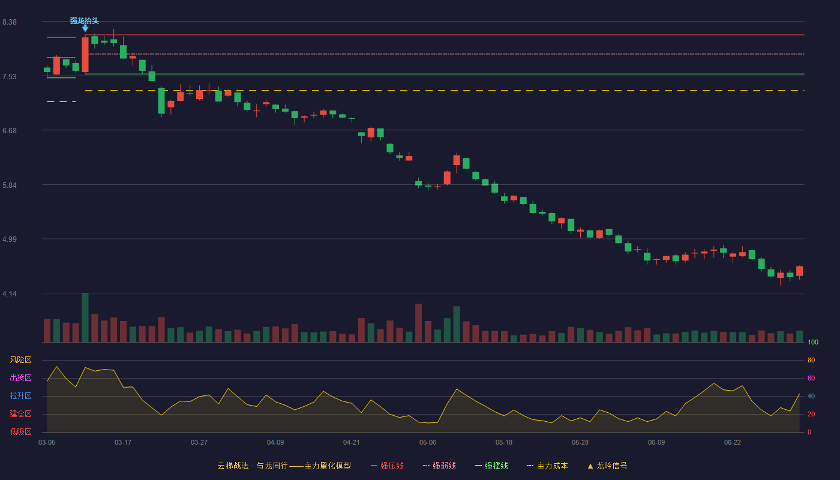Click the 06-22 date label

(733, 442)
